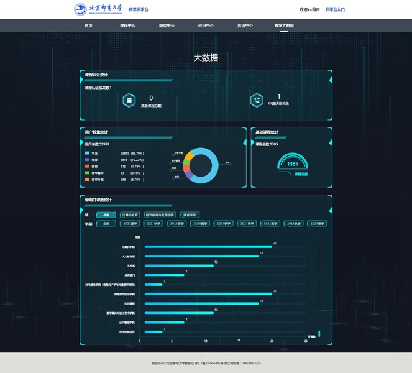
Task: Click the orange 评审专家 donut segment
Action: click(188, 156)
